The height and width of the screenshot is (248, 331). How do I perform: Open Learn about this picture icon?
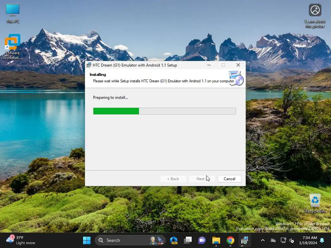click(315, 16)
